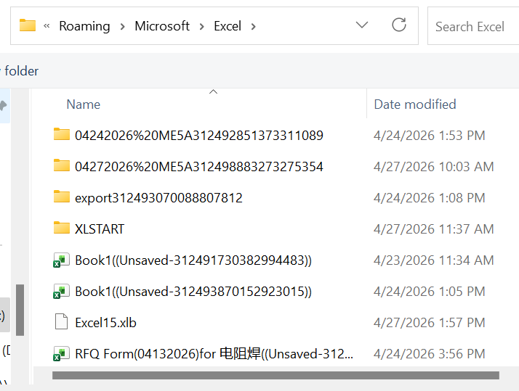Select Excel icon of Book1 Unsaved-312493870152923015
The image size is (519, 391).
(61, 291)
